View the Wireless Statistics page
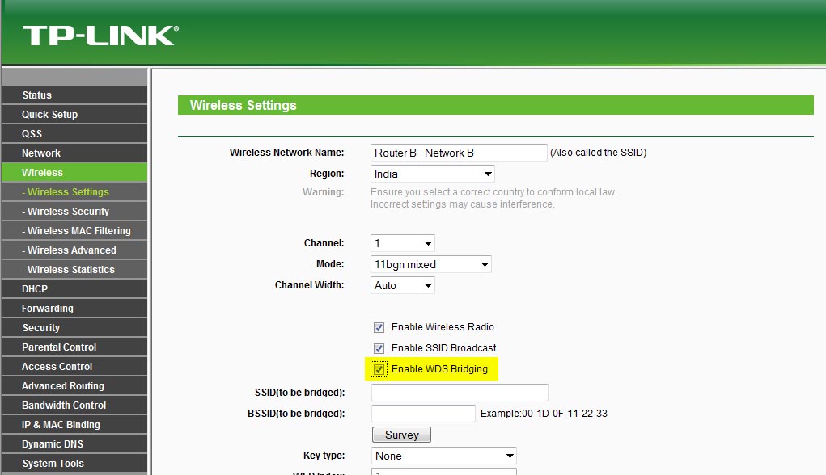This screenshot has width=826, height=475. 74,270
